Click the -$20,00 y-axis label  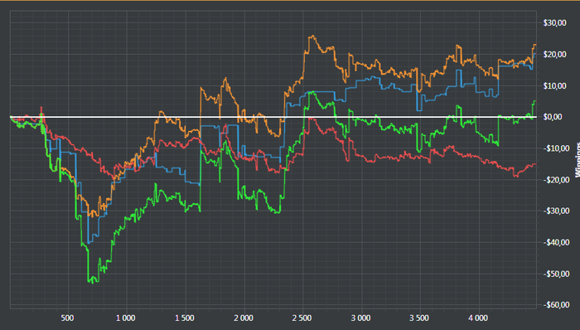556,180
